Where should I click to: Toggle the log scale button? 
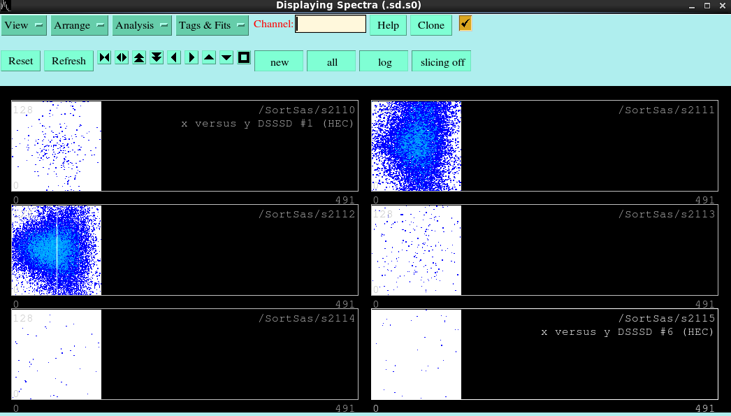click(384, 61)
